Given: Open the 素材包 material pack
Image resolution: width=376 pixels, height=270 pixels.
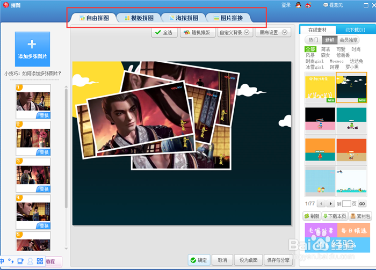Looking at the screenshot, I should [x=360, y=216].
